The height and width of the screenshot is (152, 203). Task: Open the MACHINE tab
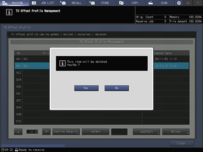(15, 3)
